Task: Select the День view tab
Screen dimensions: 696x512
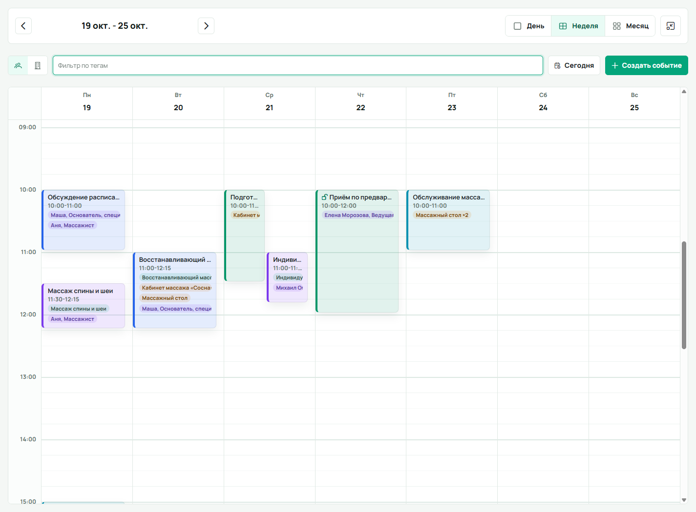Action: pos(528,26)
